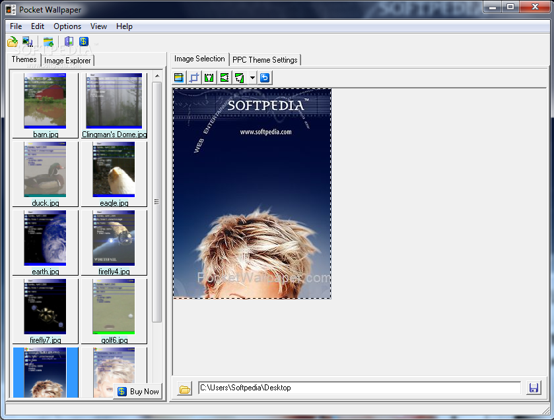Select the firefly7.jpg theme thumbnail
Image resolution: width=554 pixels, height=420 pixels.
[x=45, y=311]
